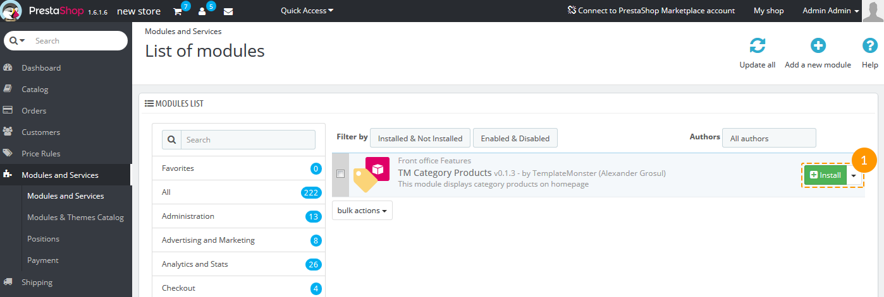884x297 pixels.
Task: Select the Favorites category
Action: point(239,168)
